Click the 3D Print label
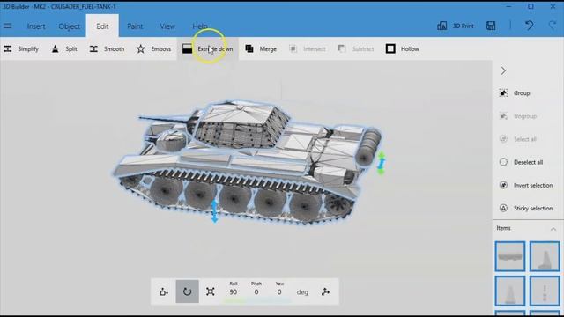This screenshot has height=317, width=564. tap(463, 26)
